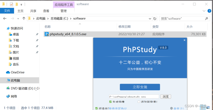This screenshot has width=213, height=110.
Task: Expand the ribbon with the chevron
Action: [x=204, y=11]
